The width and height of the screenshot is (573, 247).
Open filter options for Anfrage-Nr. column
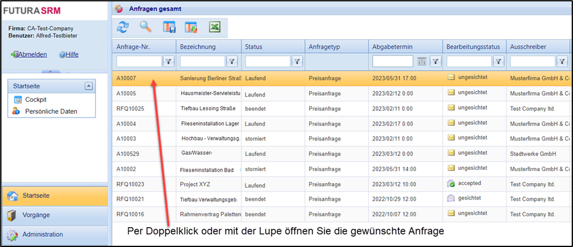click(x=168, y=61)
